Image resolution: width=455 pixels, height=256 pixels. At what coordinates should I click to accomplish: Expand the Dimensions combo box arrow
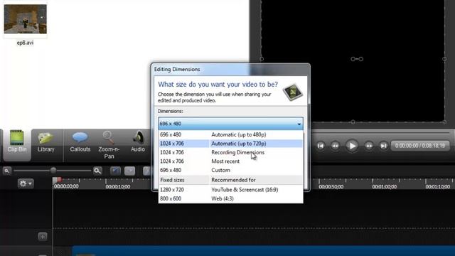(299, 124)
